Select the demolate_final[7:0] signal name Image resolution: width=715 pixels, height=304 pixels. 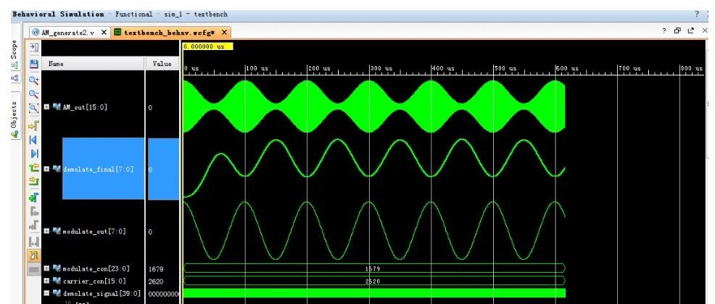coord(98,169)
